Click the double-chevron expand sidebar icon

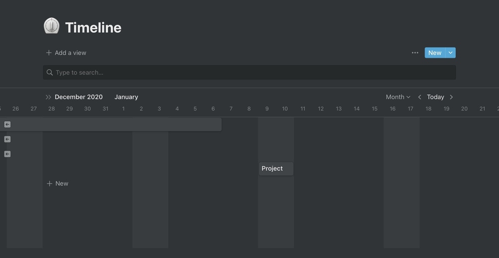pyautogui.click(x=48, y=97)
